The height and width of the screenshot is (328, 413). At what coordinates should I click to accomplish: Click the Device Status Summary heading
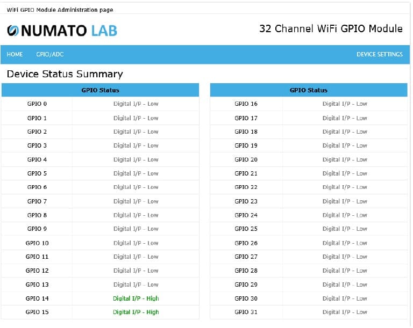pos(65,74)
